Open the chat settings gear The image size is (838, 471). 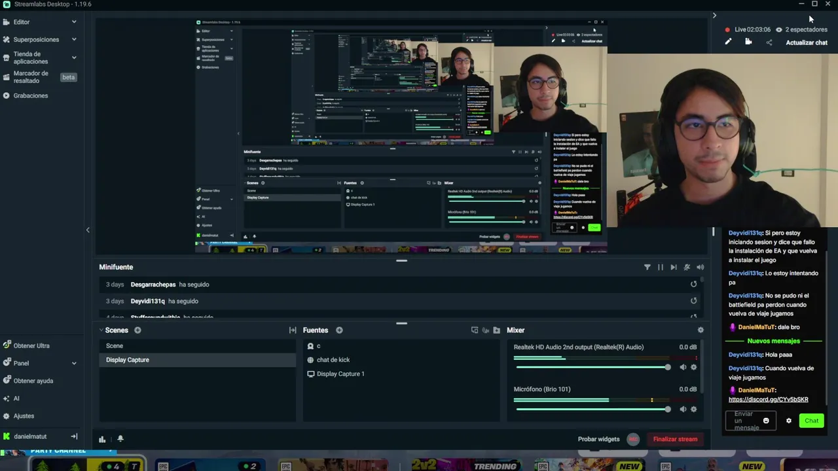point(789,421)
